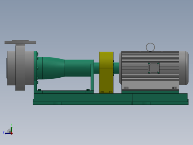Select the green tapered bearing housing
The height and width of the screenshot is (145, 193).
53,68
